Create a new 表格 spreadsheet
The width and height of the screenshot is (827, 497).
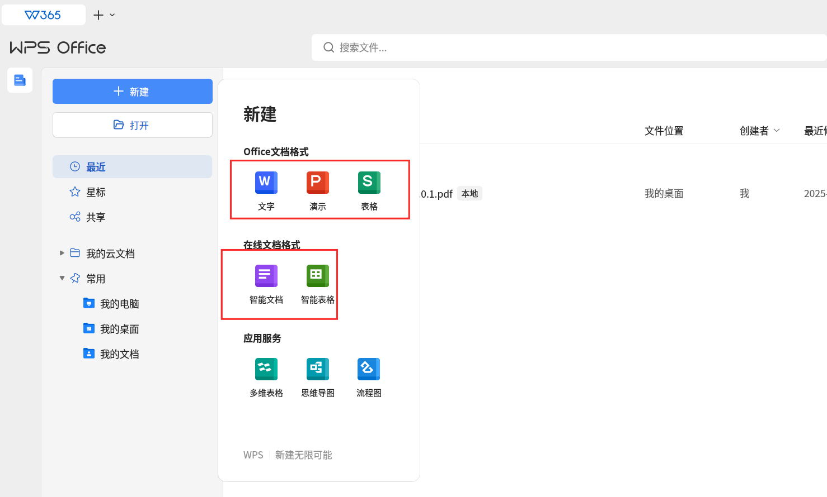pos(369,191)
